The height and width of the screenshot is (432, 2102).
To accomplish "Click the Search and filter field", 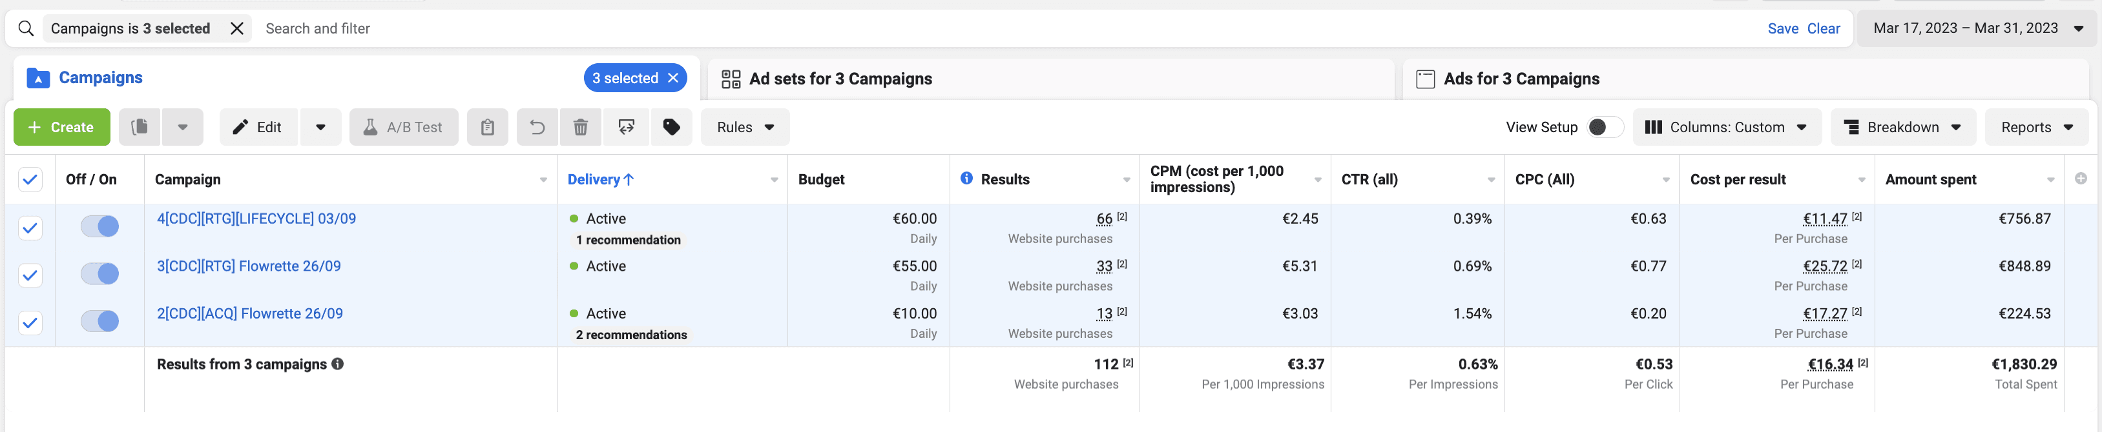I will (1004, 28).
